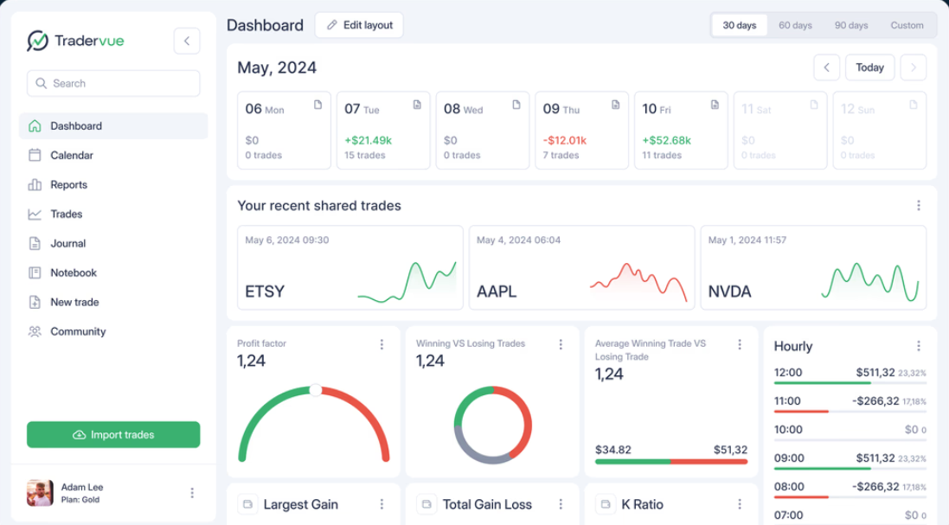Screen dimensions: 949x525
Task: Click the 11:00 hourly row
Action: point(850,403)
